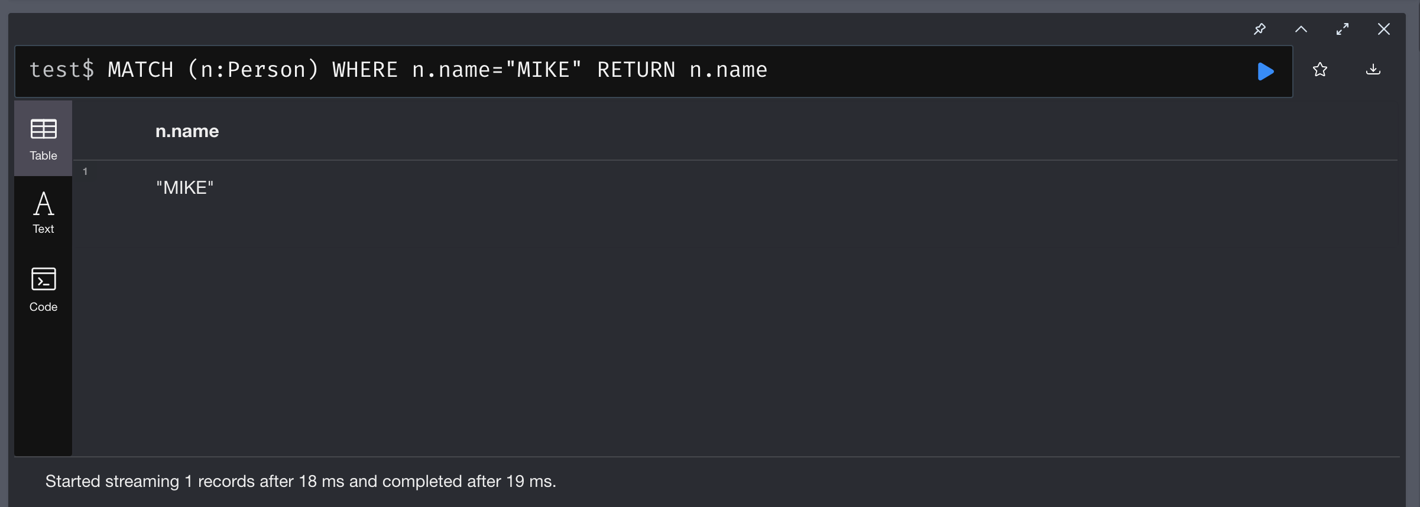Select the "MIKE" result cell
1420x507 pixels.
(x=184, y=188)
